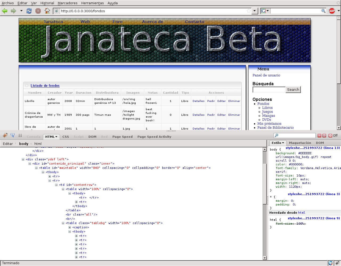Open Detalles link for Librillo row
The height and width of the screenshot is (266, 341).
point(198,101)
